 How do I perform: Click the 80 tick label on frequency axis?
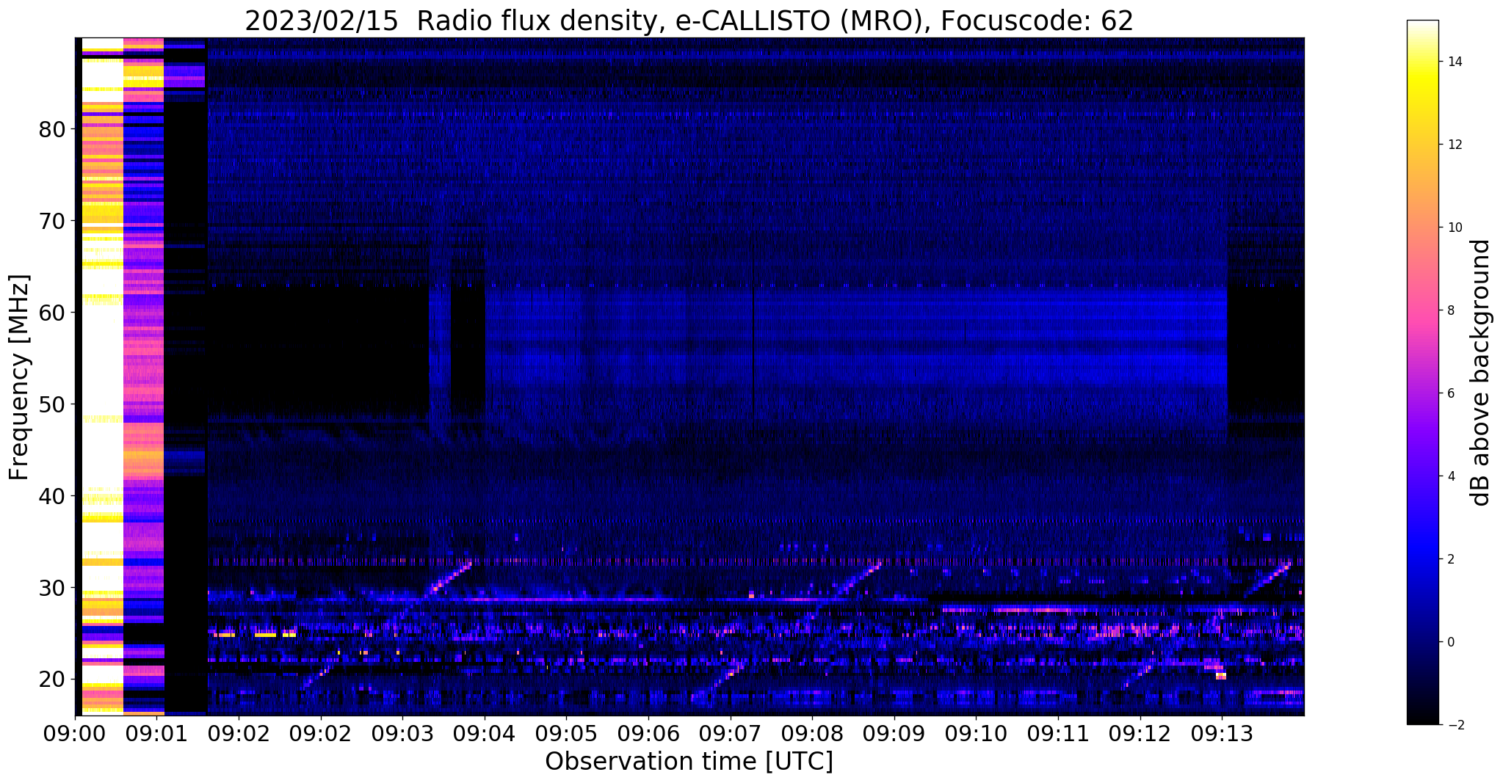pos(52,130)
